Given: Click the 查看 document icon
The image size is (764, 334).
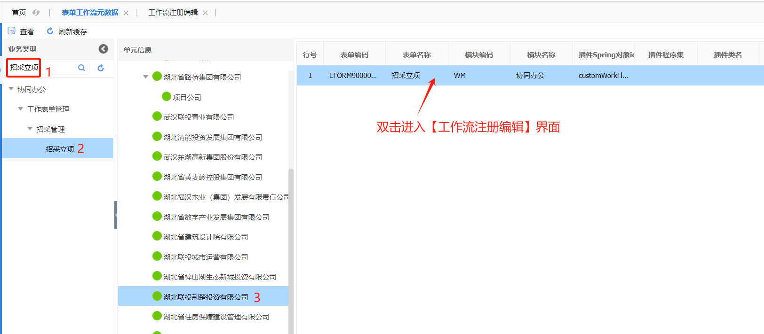Looking at the screenshot, I should pos(12,31).
